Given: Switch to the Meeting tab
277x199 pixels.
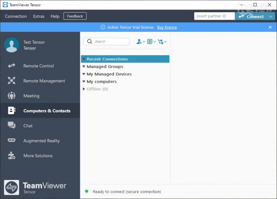Looking at the screenshot, I should pos(40,96).
